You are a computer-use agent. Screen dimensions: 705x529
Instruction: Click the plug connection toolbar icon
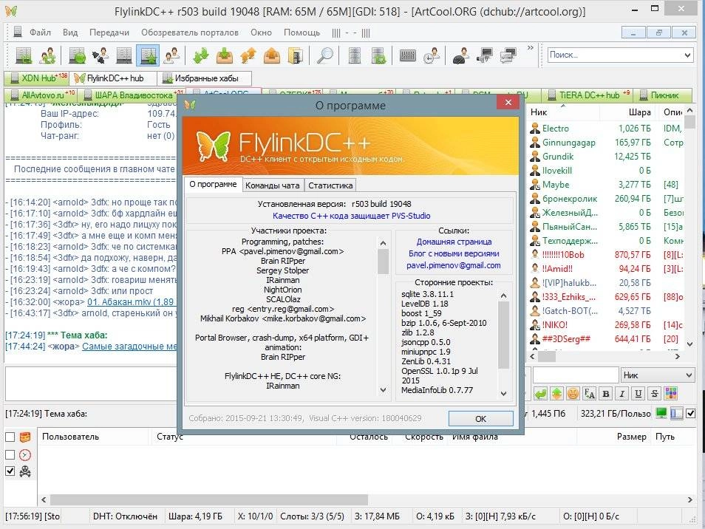coord(101,55)
